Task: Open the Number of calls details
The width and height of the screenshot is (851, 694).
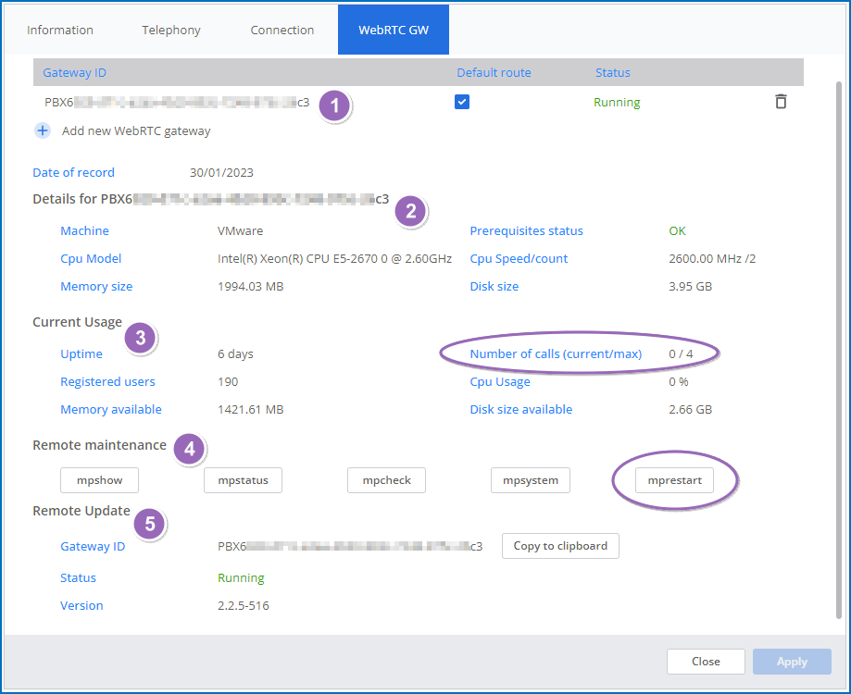Action: pyautogui.click(x=555, y=353)
